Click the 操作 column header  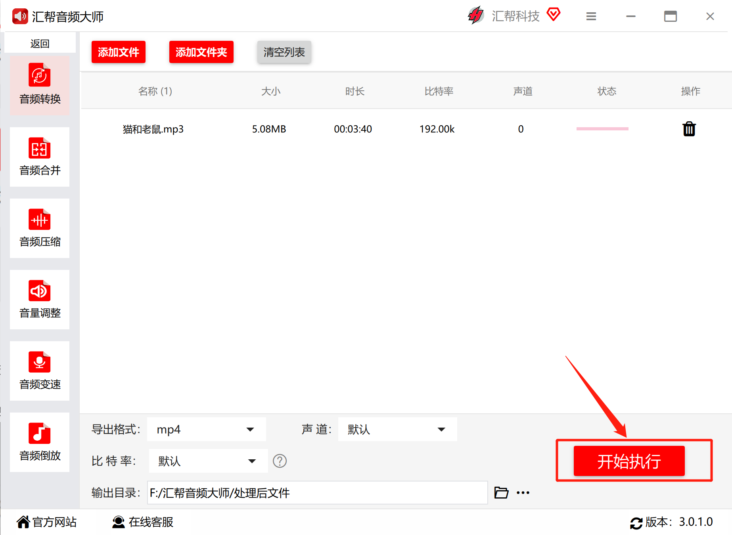(x=691, y=91)
